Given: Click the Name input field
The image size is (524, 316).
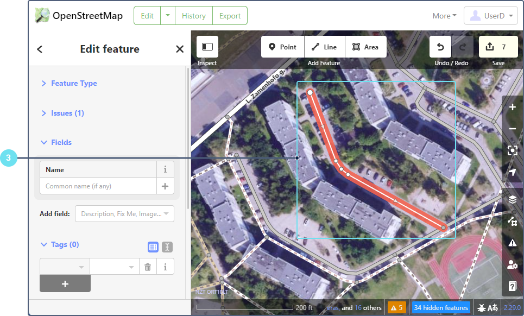Looking at the screenshot, I should (98, 186).
